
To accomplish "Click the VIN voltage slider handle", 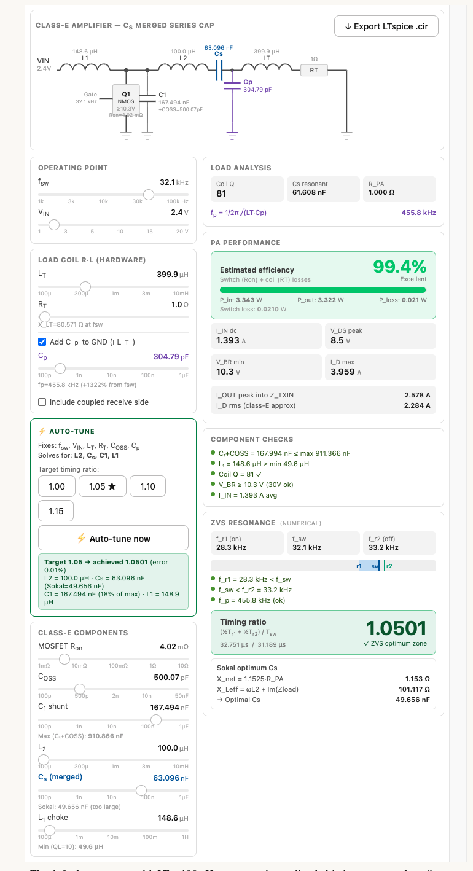I will tap(54, 225).
